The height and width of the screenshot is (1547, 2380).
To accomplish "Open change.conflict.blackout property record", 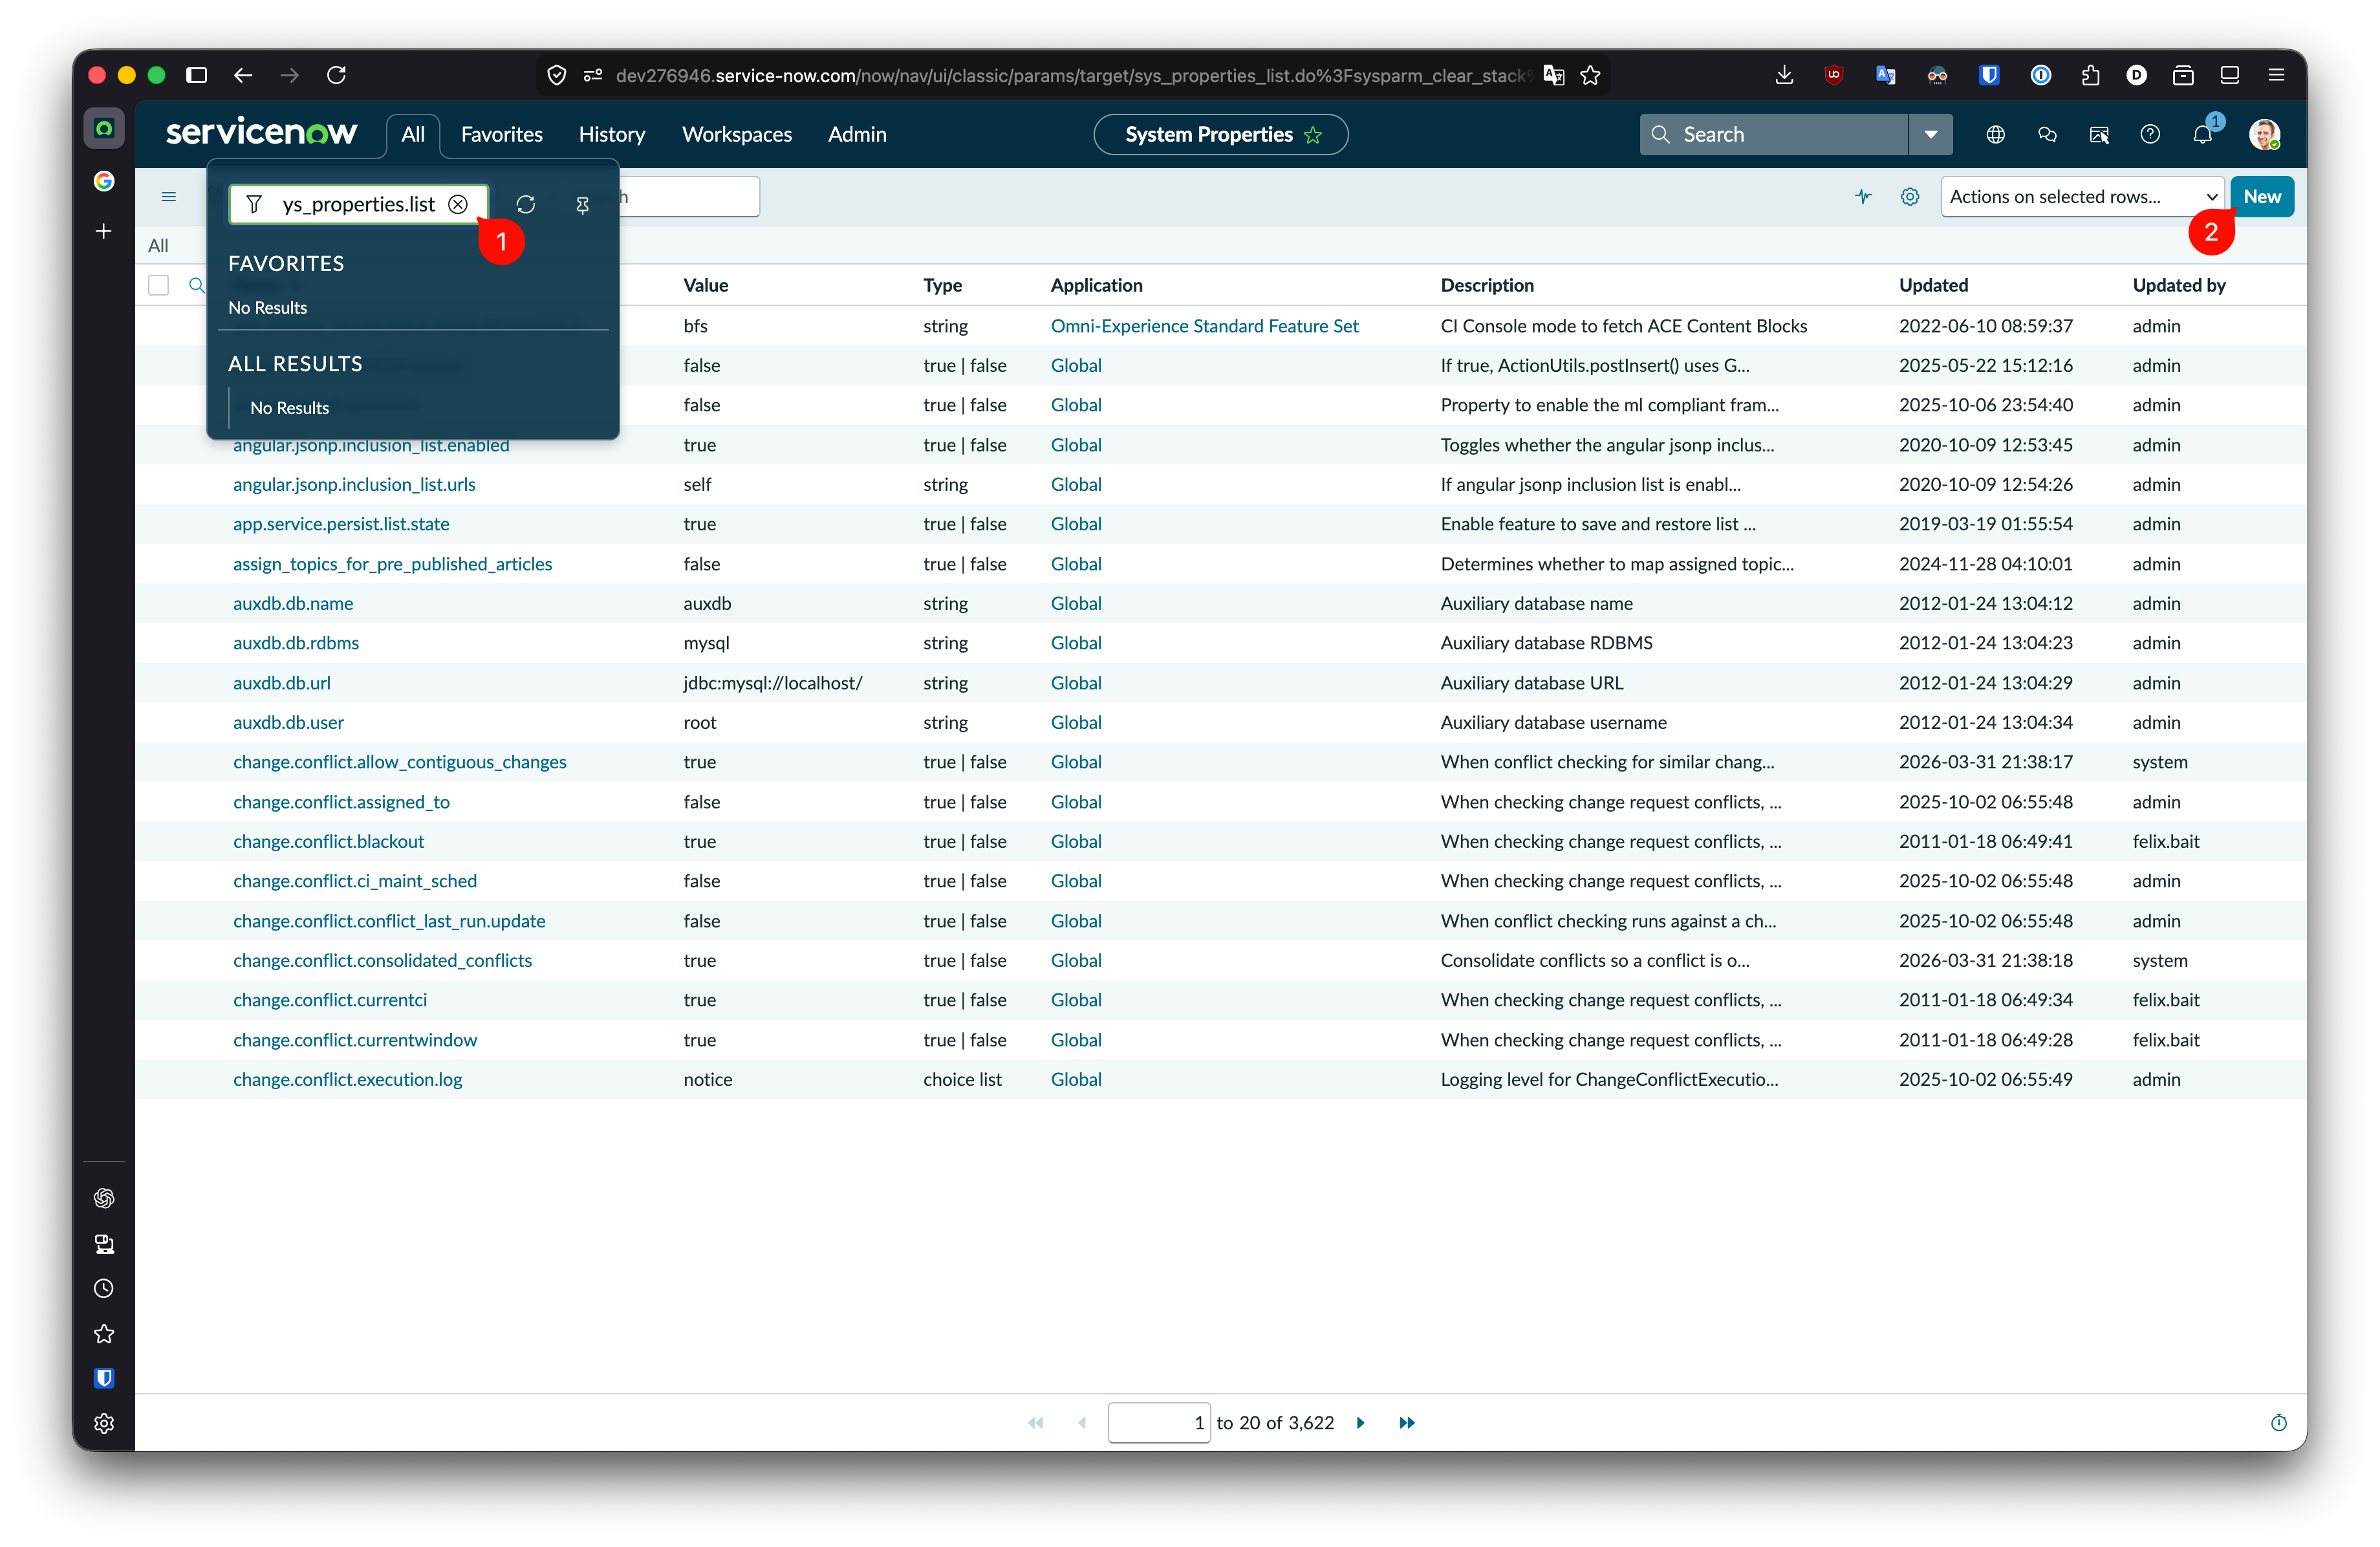I will pyautogui.click(x=329, y=841).
